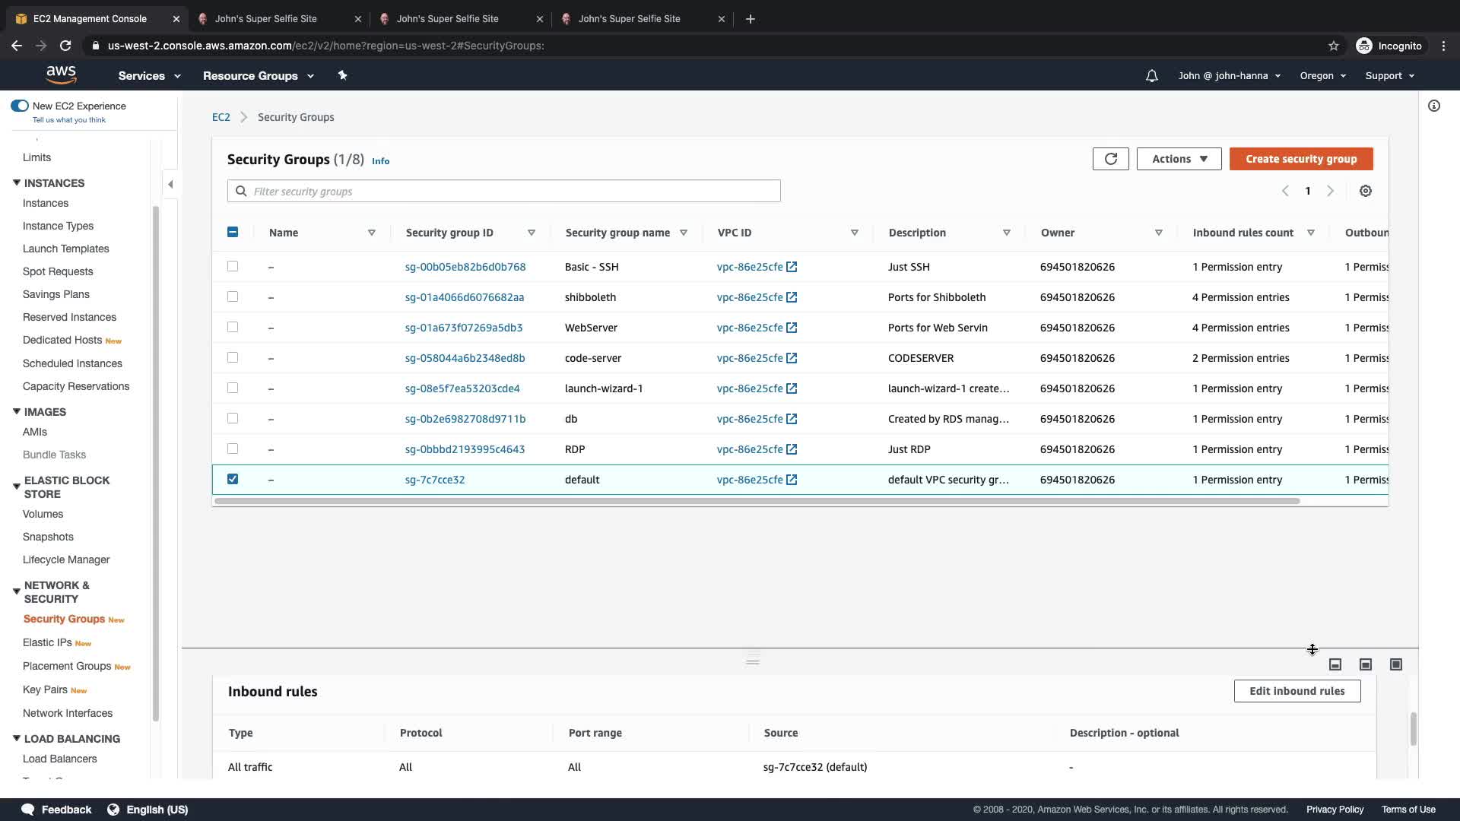Image resolution: width=1460 pixels, height=821 pixels.
Task: Switch to second John's Super Selfie Site tab
Action: (447, 19)
